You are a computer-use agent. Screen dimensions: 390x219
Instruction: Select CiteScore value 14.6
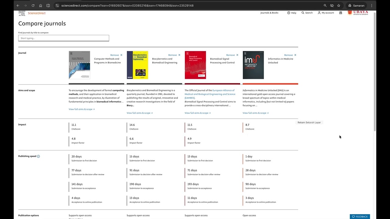click(132, 125)
